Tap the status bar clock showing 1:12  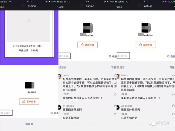pos(146,1)
